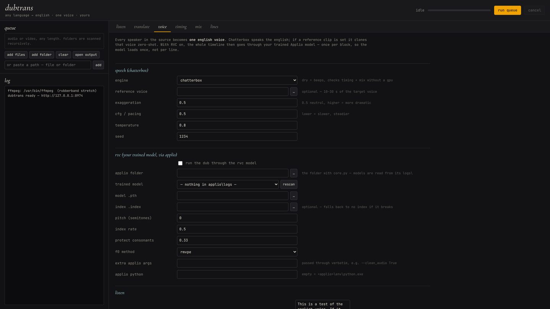
Task: Expand the trained model dropdown
Action: (228, 184)
